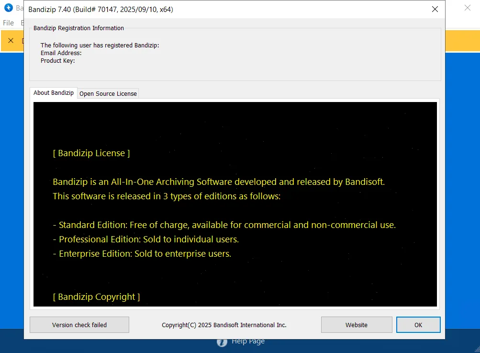Click the 'Professional Edition' license line
The image size is (480, 353).
[145, 239]
